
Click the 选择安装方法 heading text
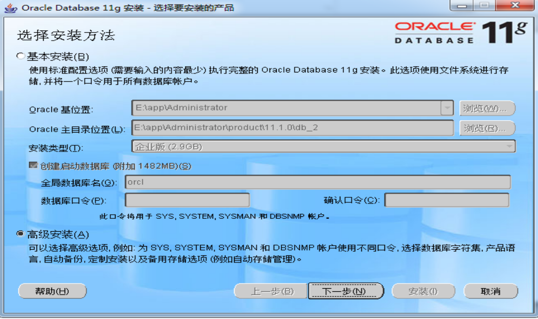click(x=66, y=35)
